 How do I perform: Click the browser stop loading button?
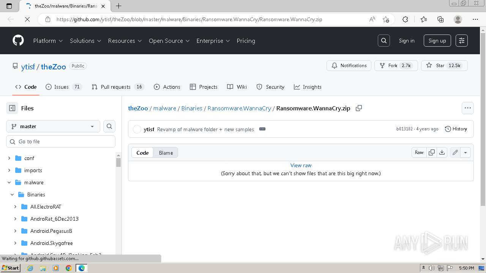click(x=27, y=19)
